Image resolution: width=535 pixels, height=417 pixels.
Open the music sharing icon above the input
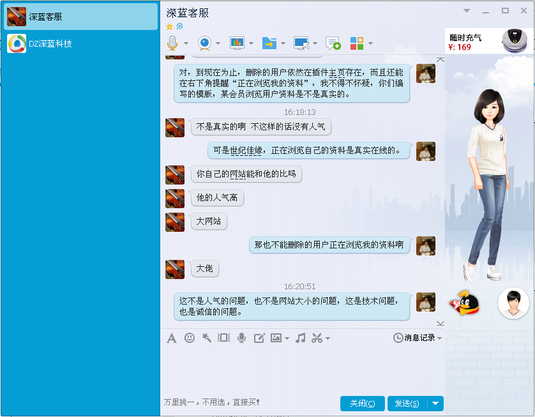pyautogui.click(x=300, y=338)
